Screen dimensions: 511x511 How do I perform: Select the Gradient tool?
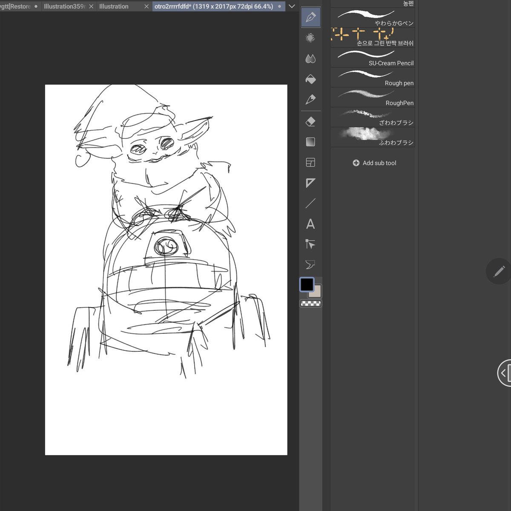310,142
